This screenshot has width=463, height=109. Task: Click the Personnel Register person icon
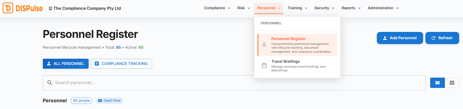[x=264, y=45]
